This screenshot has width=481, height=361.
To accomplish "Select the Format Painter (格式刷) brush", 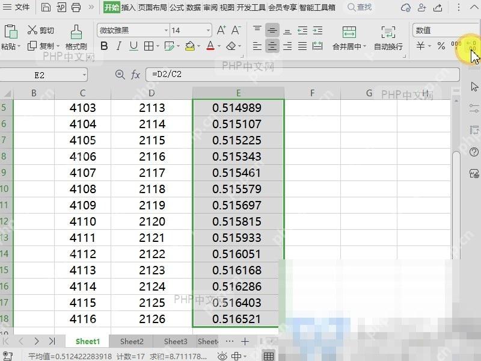I will (76, 37).
